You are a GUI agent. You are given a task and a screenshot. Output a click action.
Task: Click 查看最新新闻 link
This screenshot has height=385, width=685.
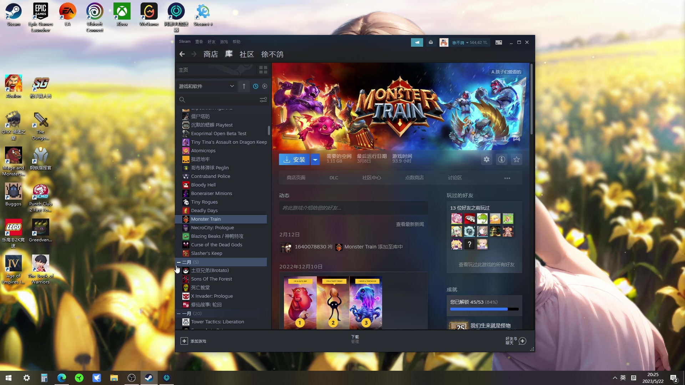coord(410,224)
